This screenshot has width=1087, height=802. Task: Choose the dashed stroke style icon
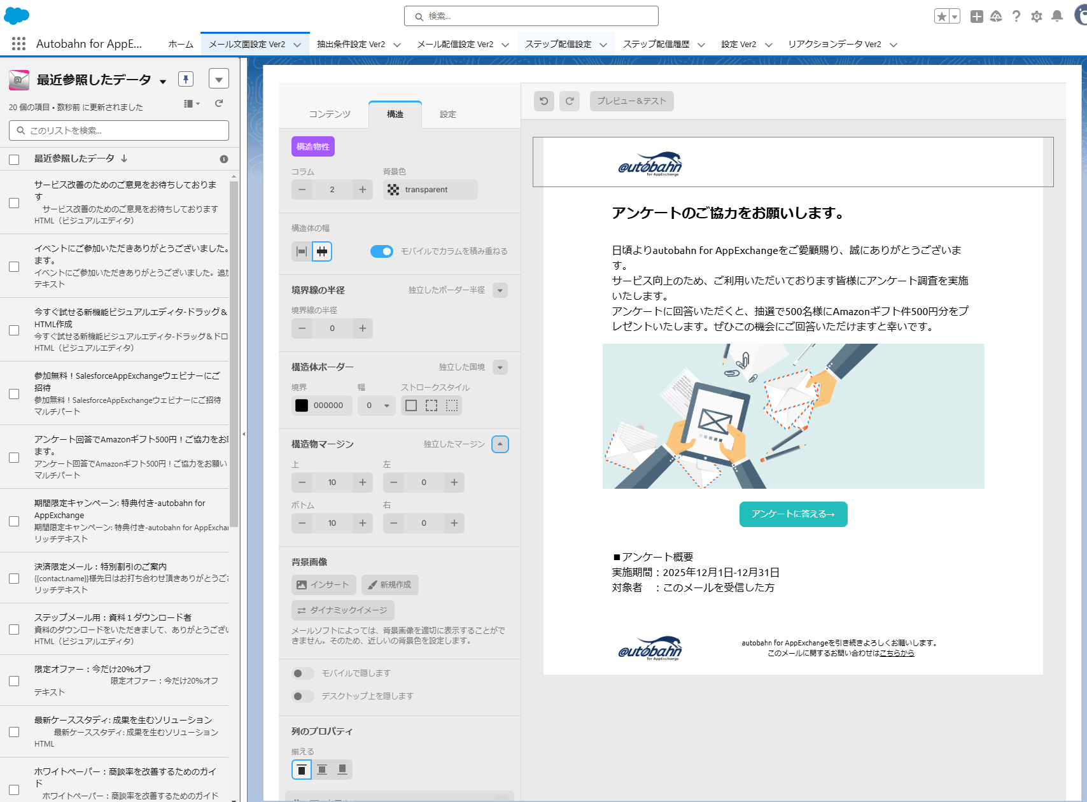(x=431, y=405)
